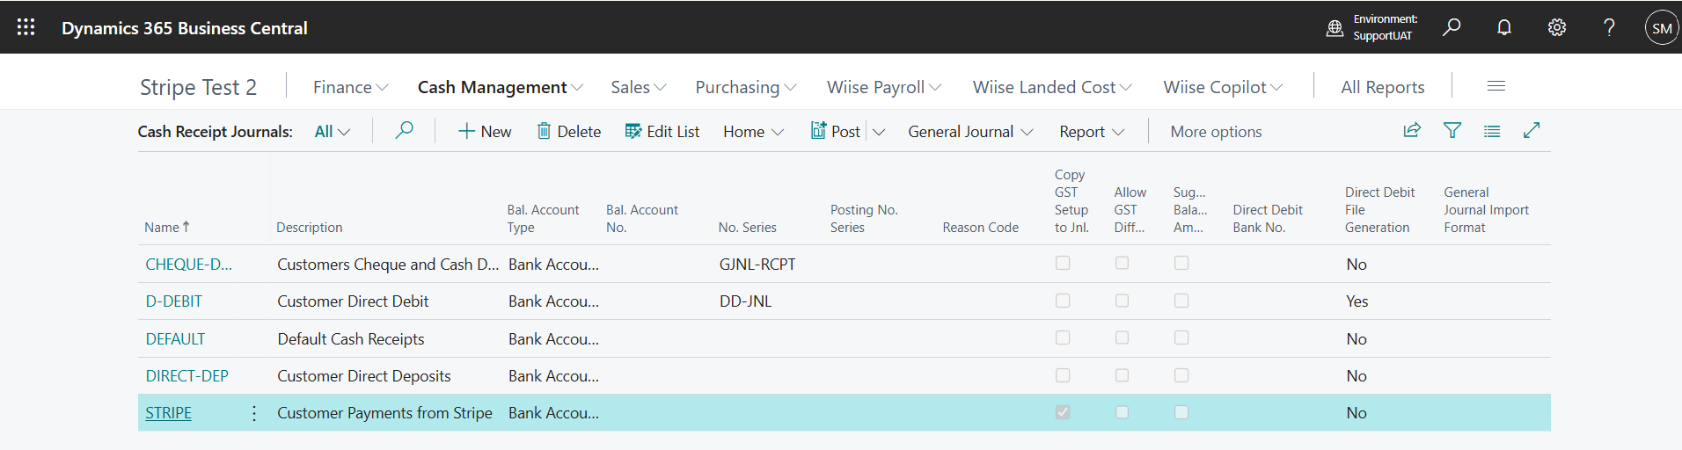Click the New plus icon
The image size is (1682, 450).
click(466, 132)
